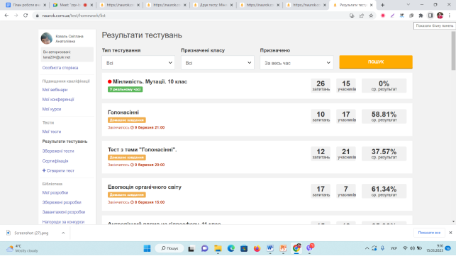This screenshot has width=456, height=256.
Task: Open a new browser tab with plus
Action: 383,5
